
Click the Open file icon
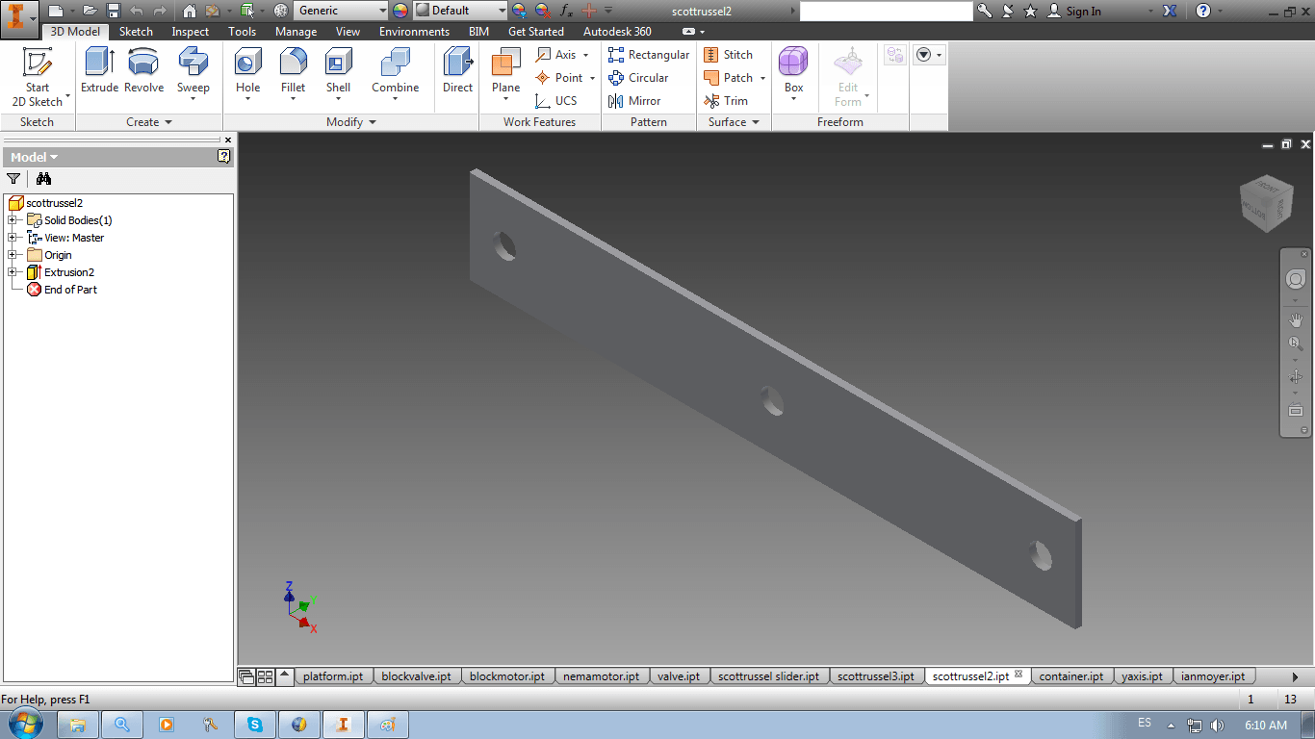[90, 11]
